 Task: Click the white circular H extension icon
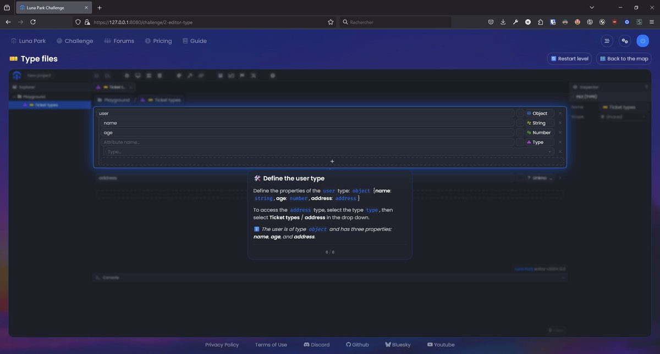(528, 22)
